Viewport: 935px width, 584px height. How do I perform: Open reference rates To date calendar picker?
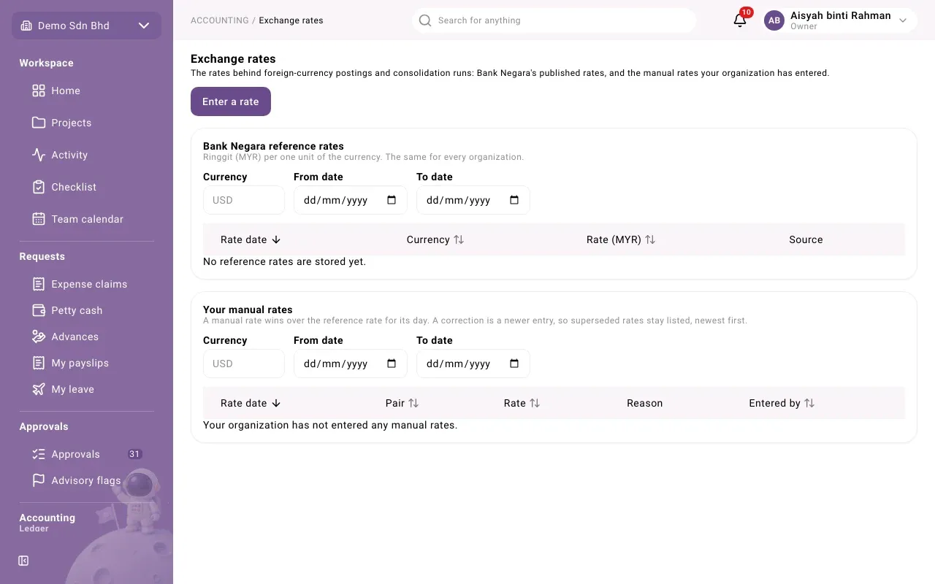(x=514, y=200)
